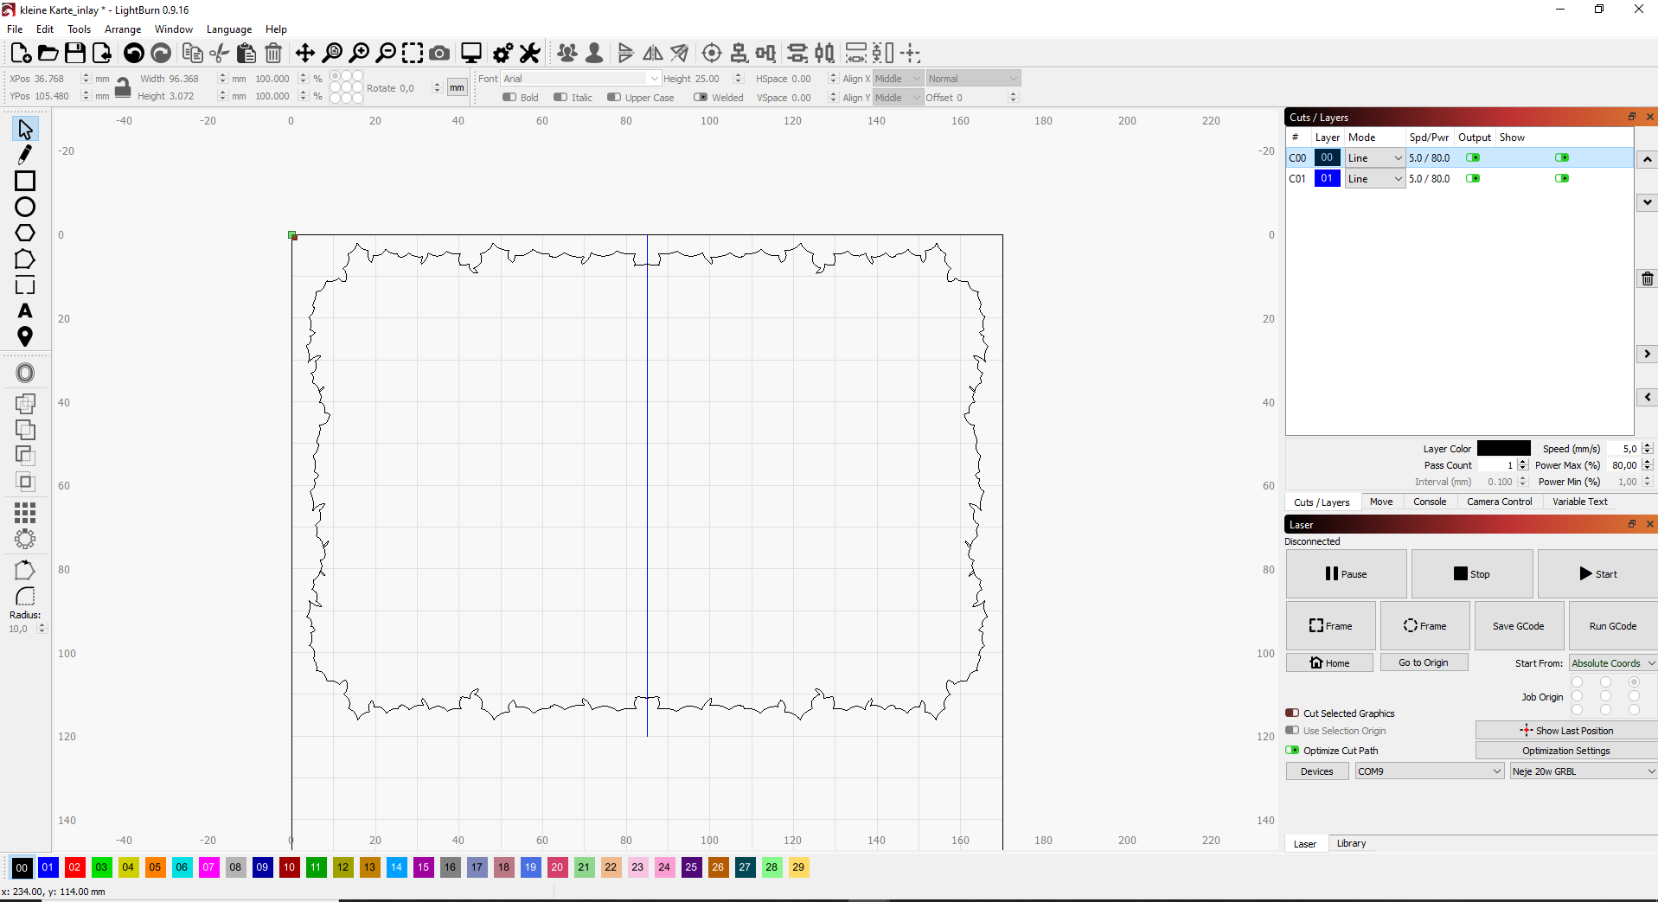
Task: Click the Open File folder icon
Action: tap(48, 53)
